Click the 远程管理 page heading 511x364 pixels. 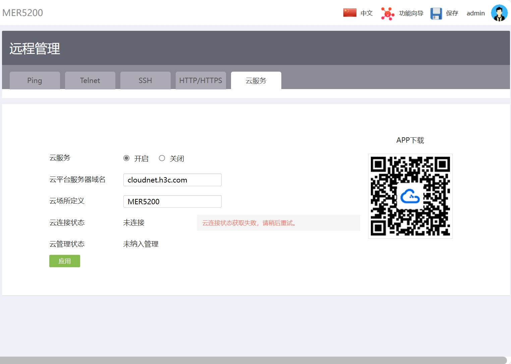click(x=35, y=49)
